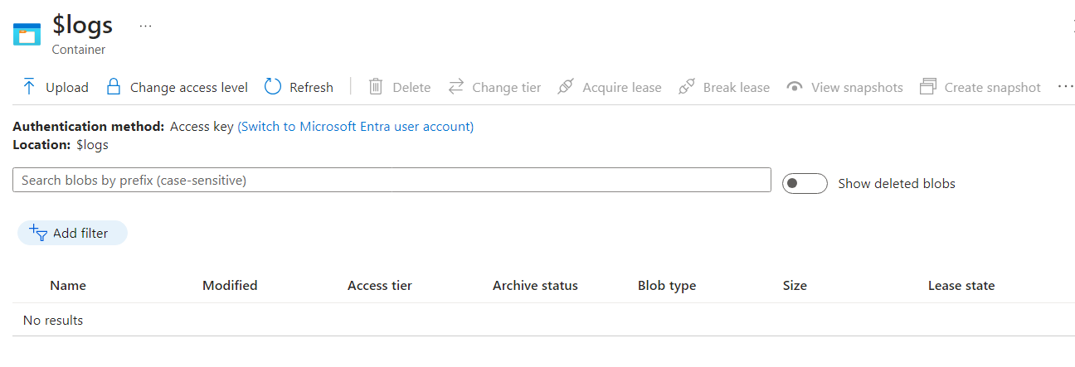Focus the Search blobs by prefix field
1075x367 pixels.
coord(392,180)
